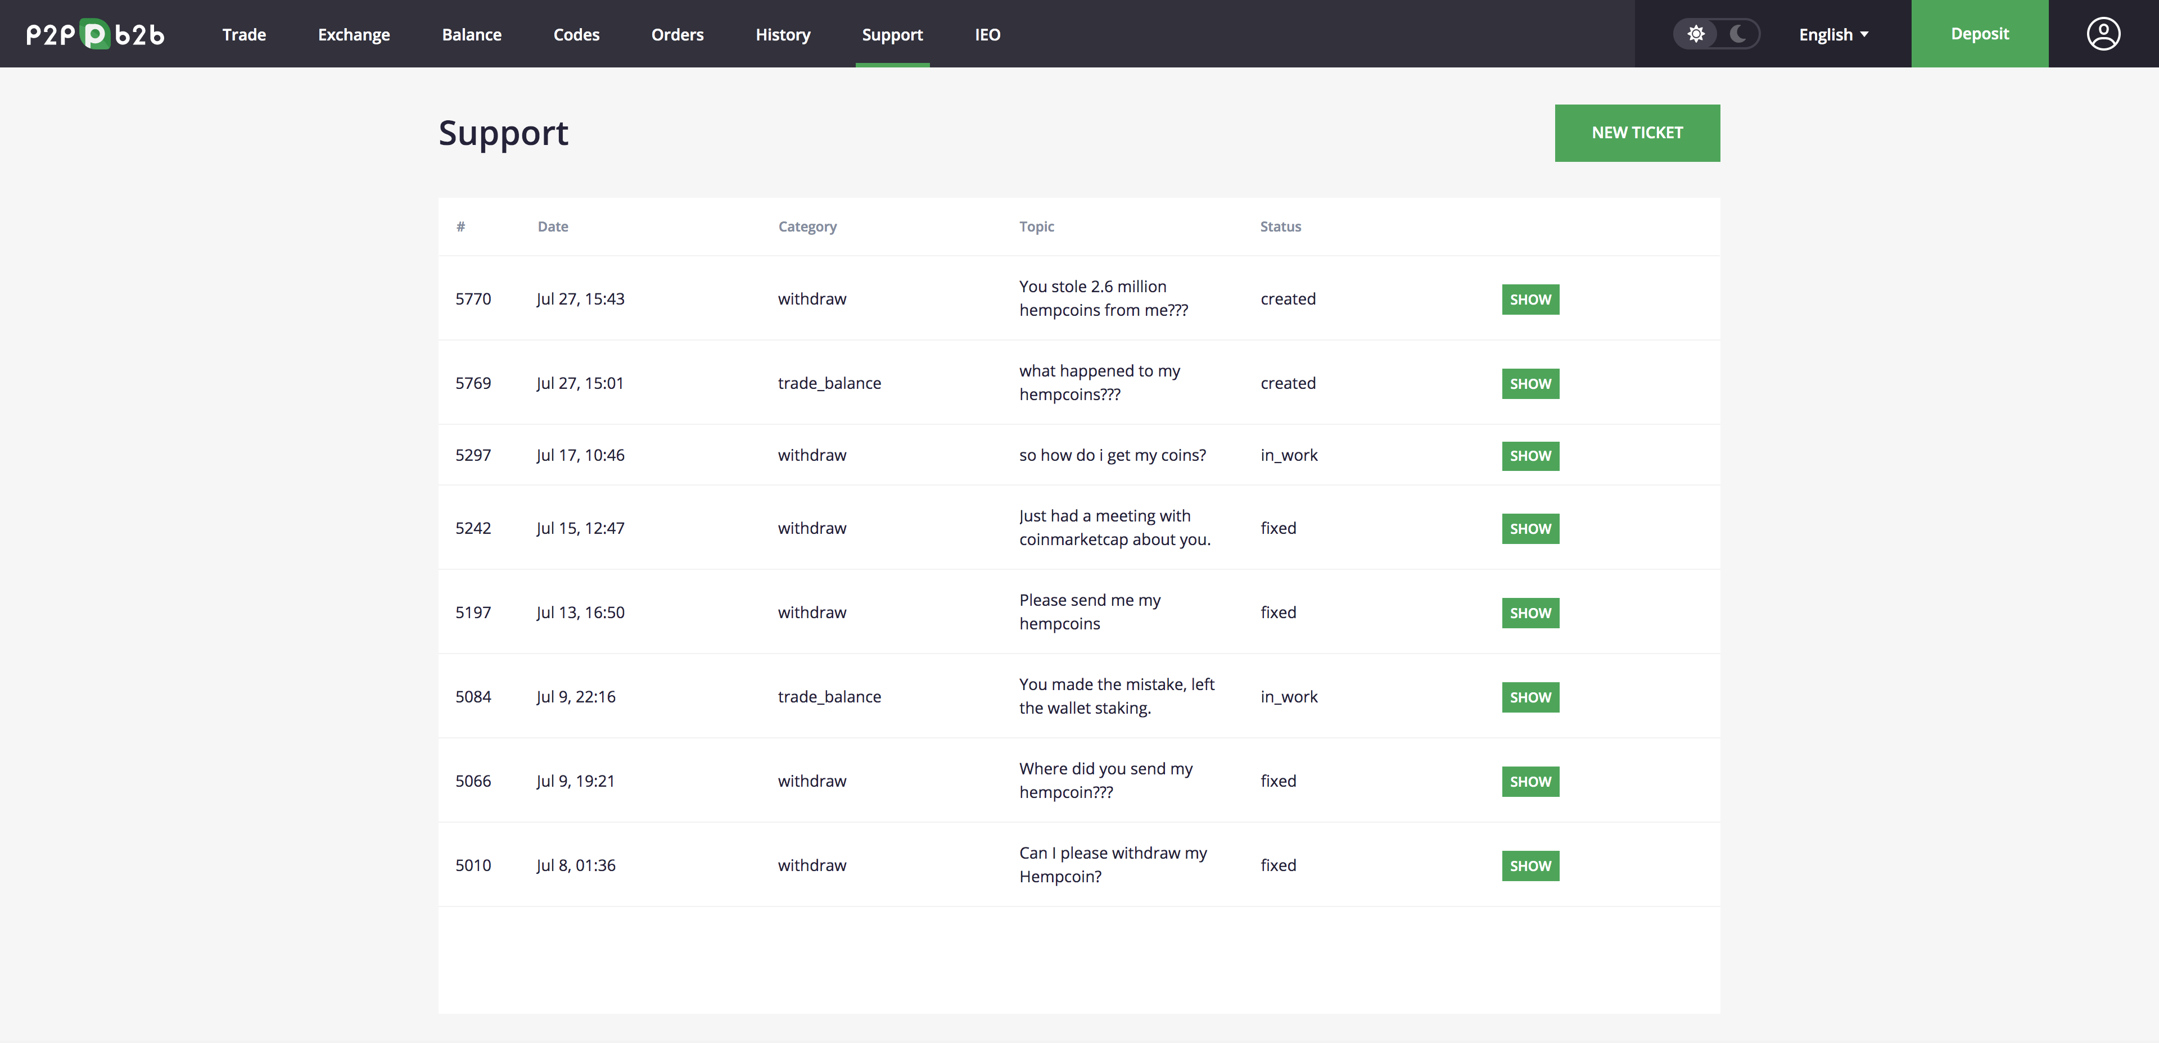Click the Status column header
The image size is (2159, 1043).
tap(1280, 226)
